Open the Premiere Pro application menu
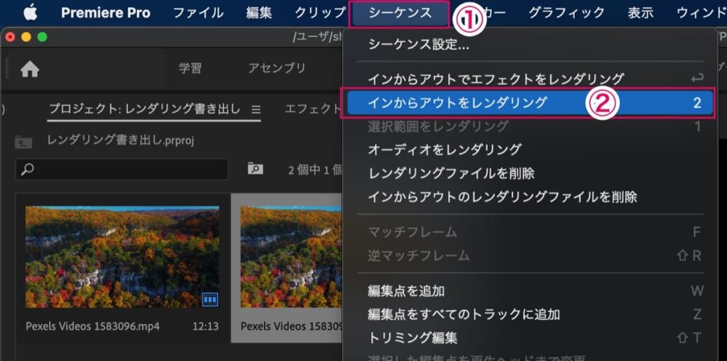This screenshot has width=727, height=361. click(106, 13)
